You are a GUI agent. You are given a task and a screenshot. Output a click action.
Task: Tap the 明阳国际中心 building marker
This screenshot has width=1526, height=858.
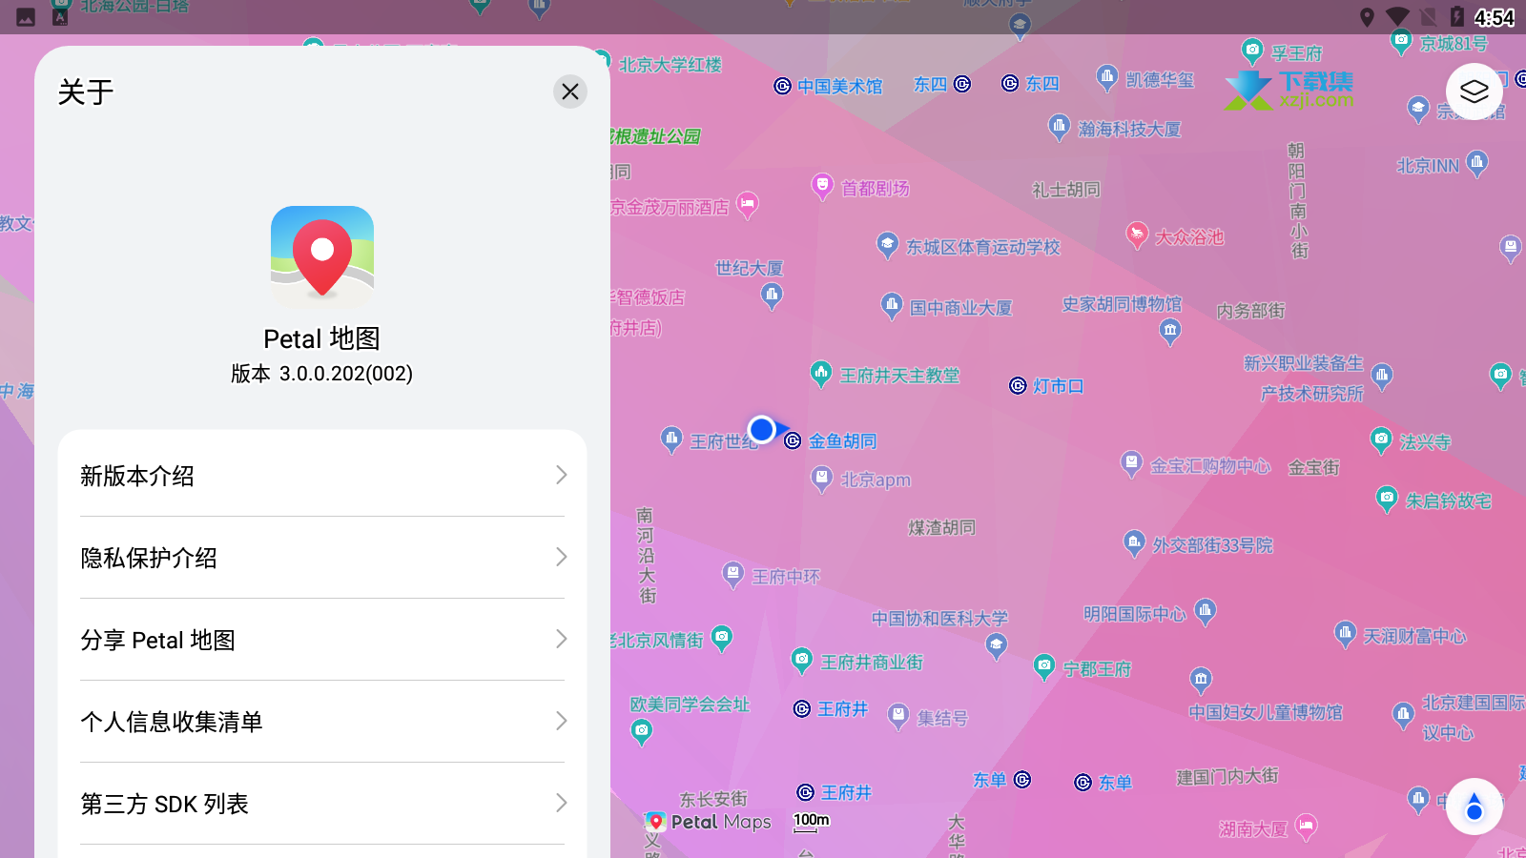coord(1206,611)
